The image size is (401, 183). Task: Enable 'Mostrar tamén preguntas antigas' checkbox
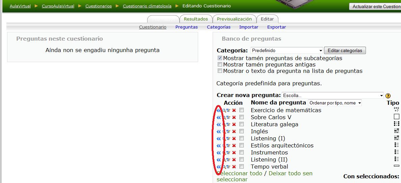[x=220, y=64]
